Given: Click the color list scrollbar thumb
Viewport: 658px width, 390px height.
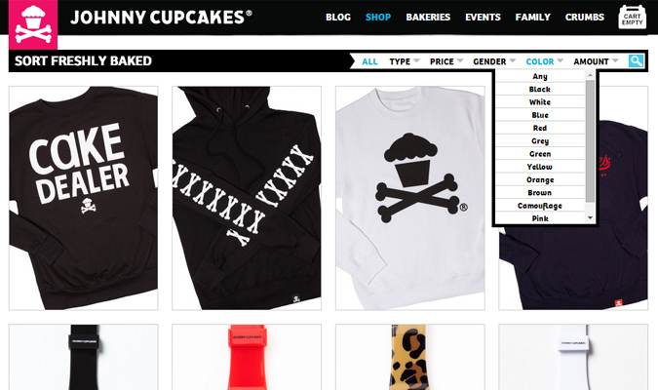Looking at the screenshot, I should point(590,140).
